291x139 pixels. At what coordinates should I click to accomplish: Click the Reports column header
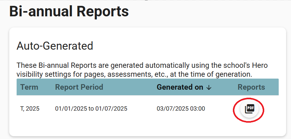pos(251,87)
